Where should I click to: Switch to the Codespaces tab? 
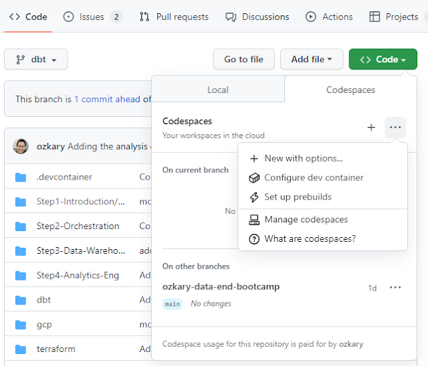[x=350, y=89]
